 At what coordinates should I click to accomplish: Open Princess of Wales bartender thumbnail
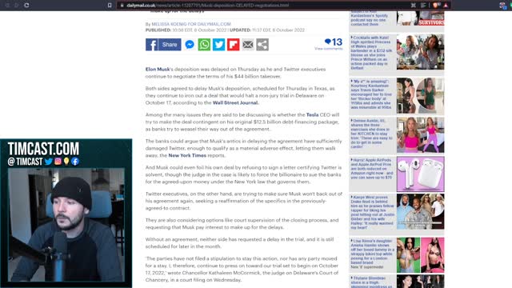(x=420, y=52)
